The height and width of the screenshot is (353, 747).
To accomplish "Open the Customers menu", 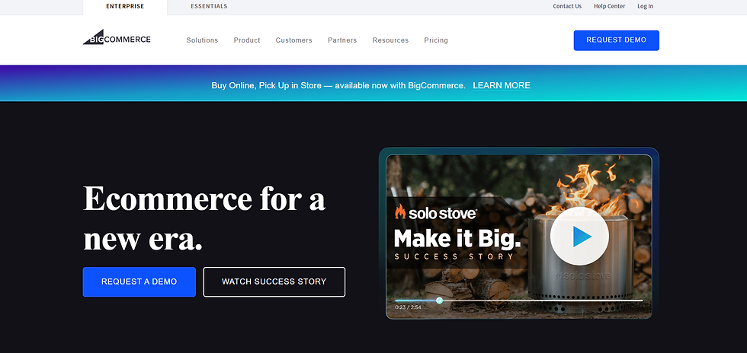I will click(294, 40).
